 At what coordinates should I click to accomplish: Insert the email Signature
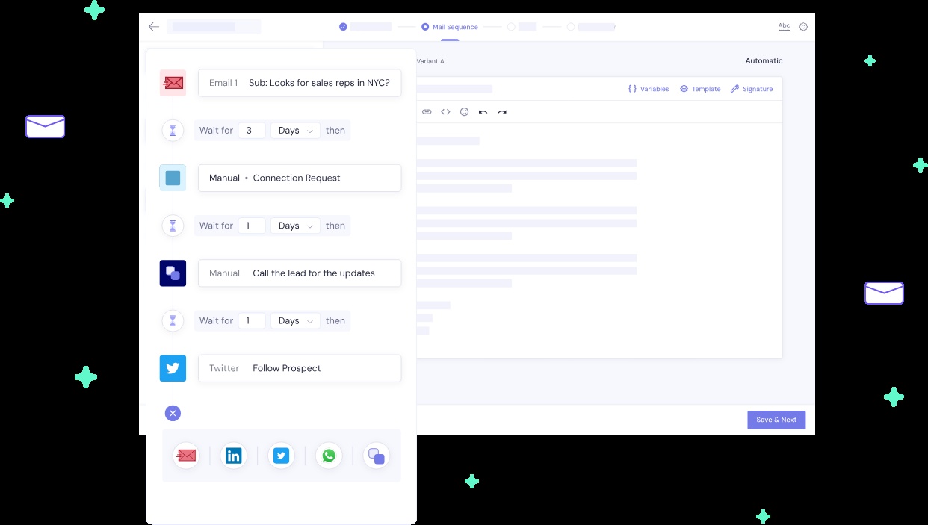(752, 89)
